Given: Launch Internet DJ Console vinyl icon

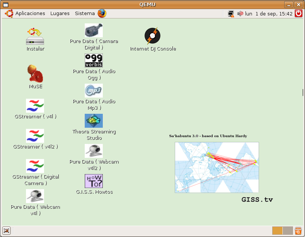Looking at the screenshot, I should pyautogui.click(x=152, y=36).
